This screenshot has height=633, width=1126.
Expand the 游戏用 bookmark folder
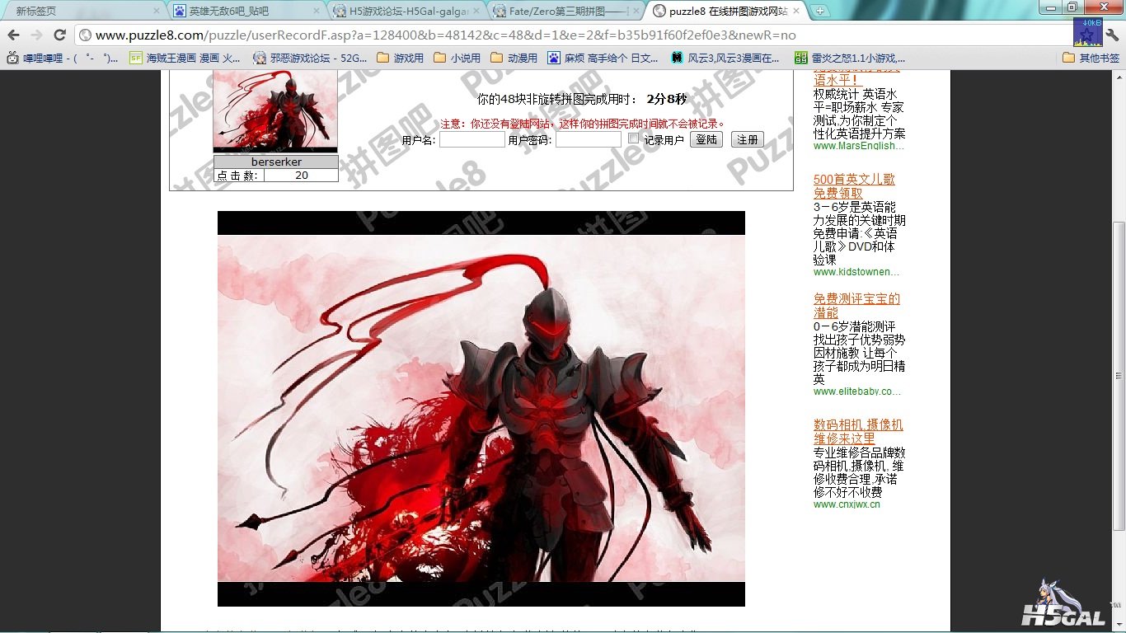tap(400, 58)
